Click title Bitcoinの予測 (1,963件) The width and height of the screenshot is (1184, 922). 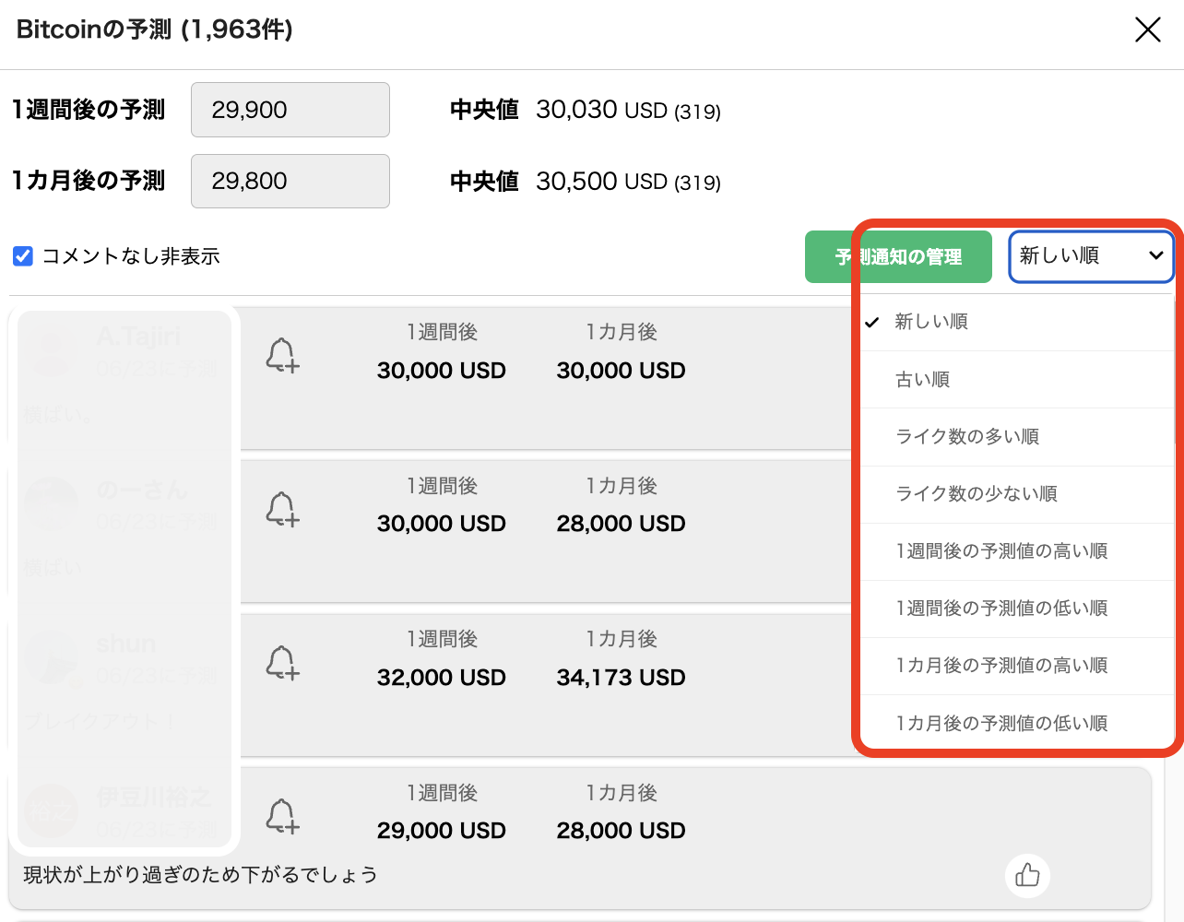(155, 30)
